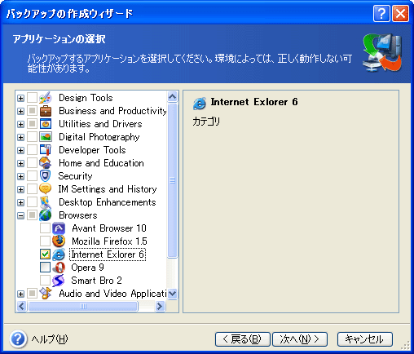Click the Security shield icon
This screenshot has height=354, width=414.
tap(46, 176)
